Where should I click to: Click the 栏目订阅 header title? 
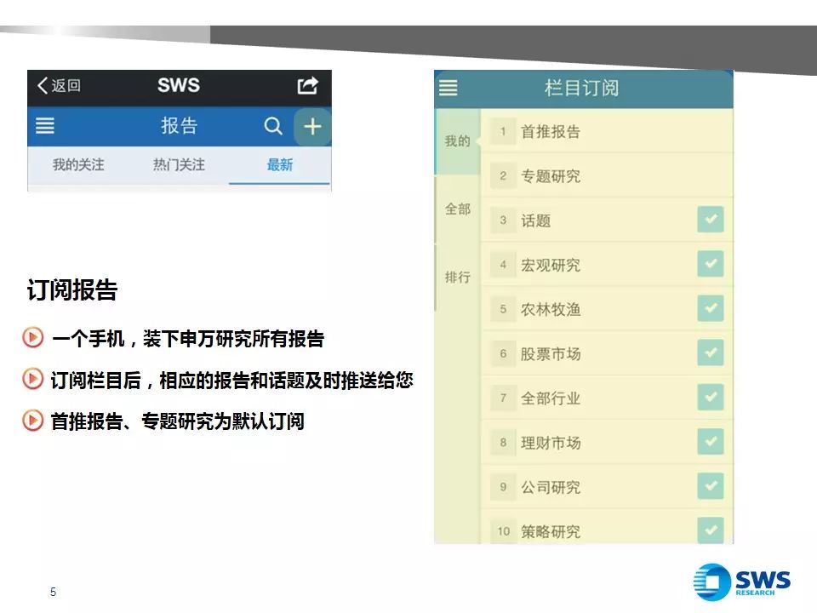(x=581, y=88)
